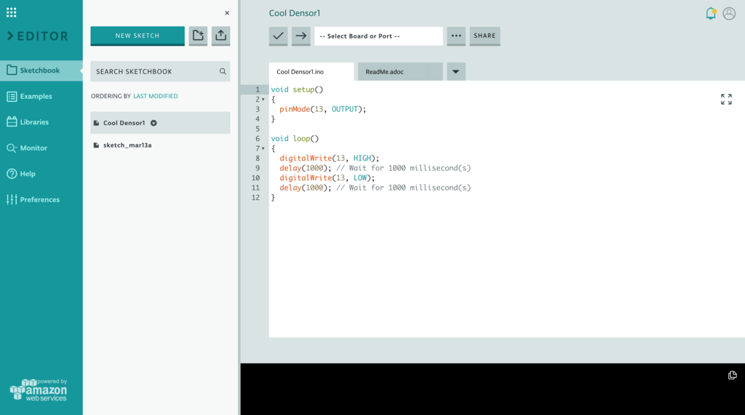The height and width of the screenshot is (415, 745).
Task: Collapse code fold at line 2
Action: point(263,100)
